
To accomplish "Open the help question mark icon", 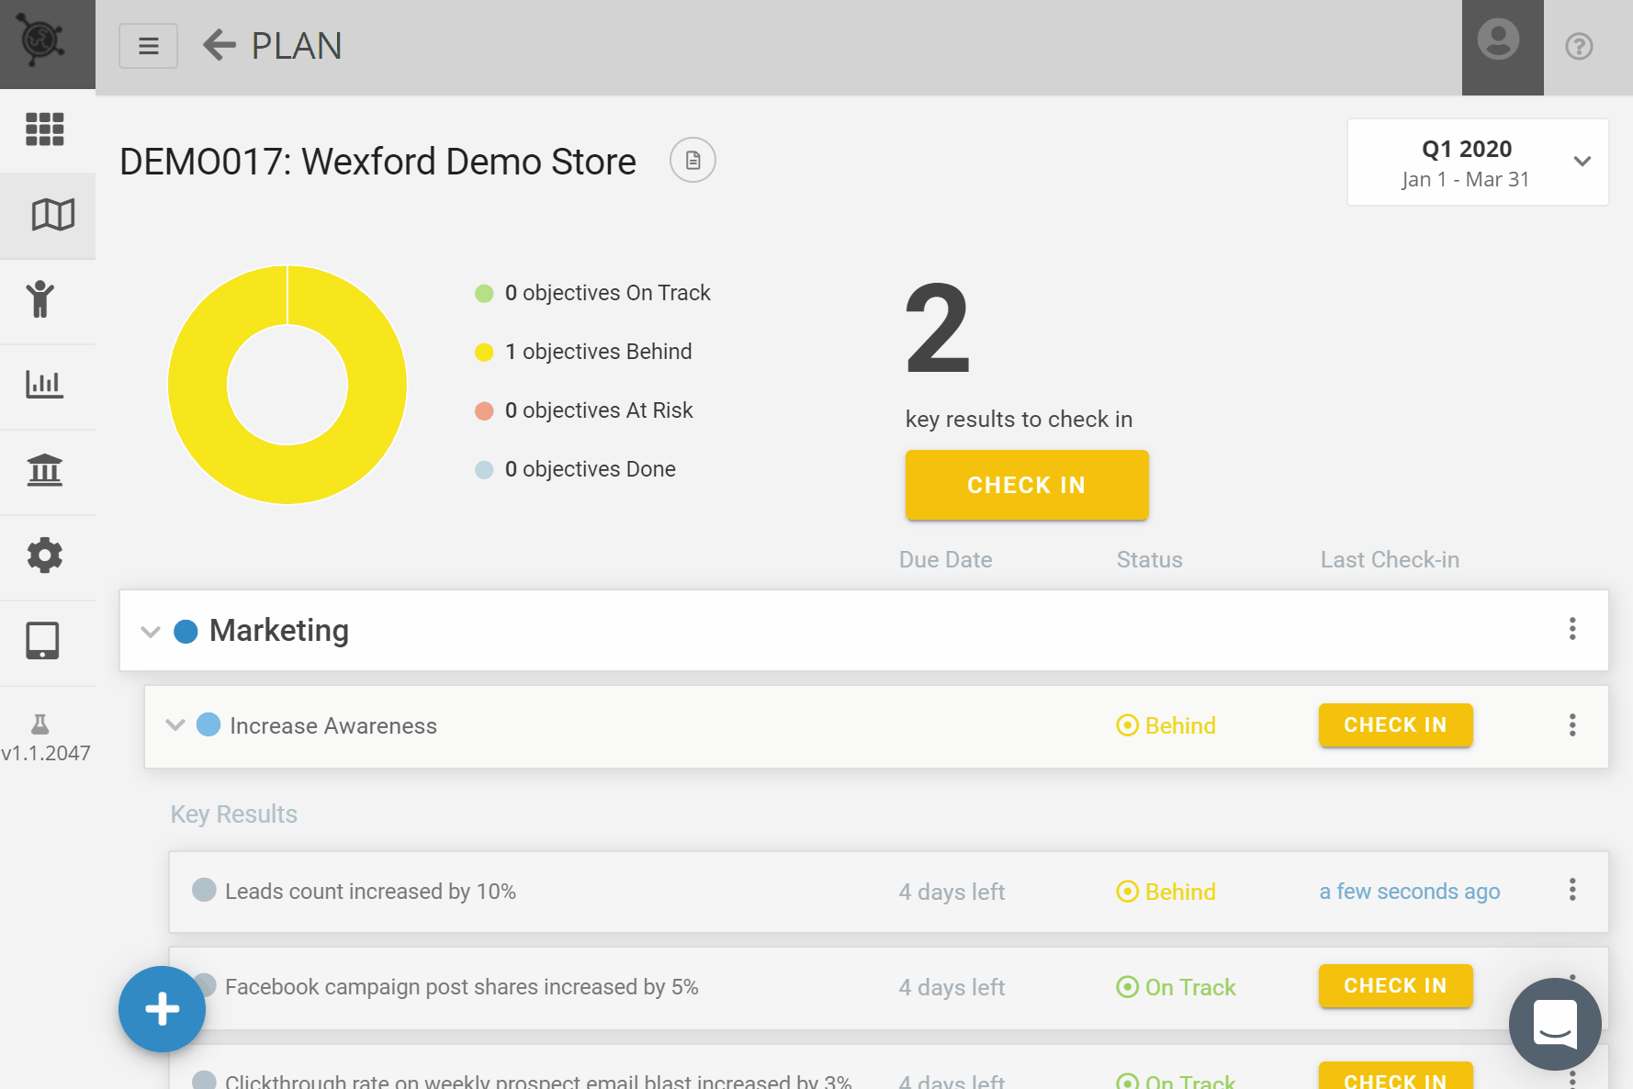I will [x=1578, y=45].
